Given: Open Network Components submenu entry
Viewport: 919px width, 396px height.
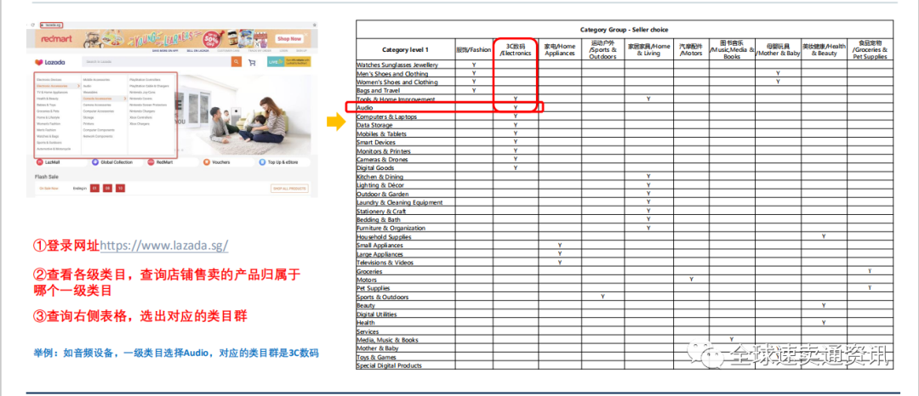Looking at the screenshot, I should coord(98,136).
